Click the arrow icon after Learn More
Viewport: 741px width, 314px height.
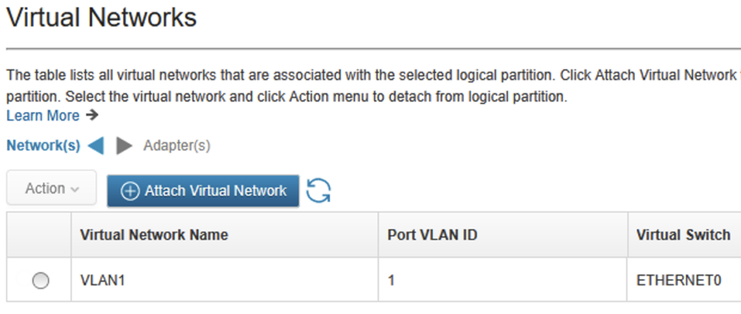(93, 115)
